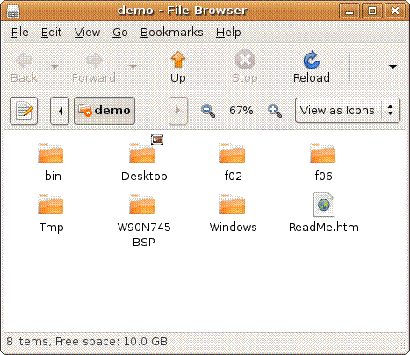Toggle text-based location entry button
The width and height of the screenshot is (410, 355).
tap(24, 111)
